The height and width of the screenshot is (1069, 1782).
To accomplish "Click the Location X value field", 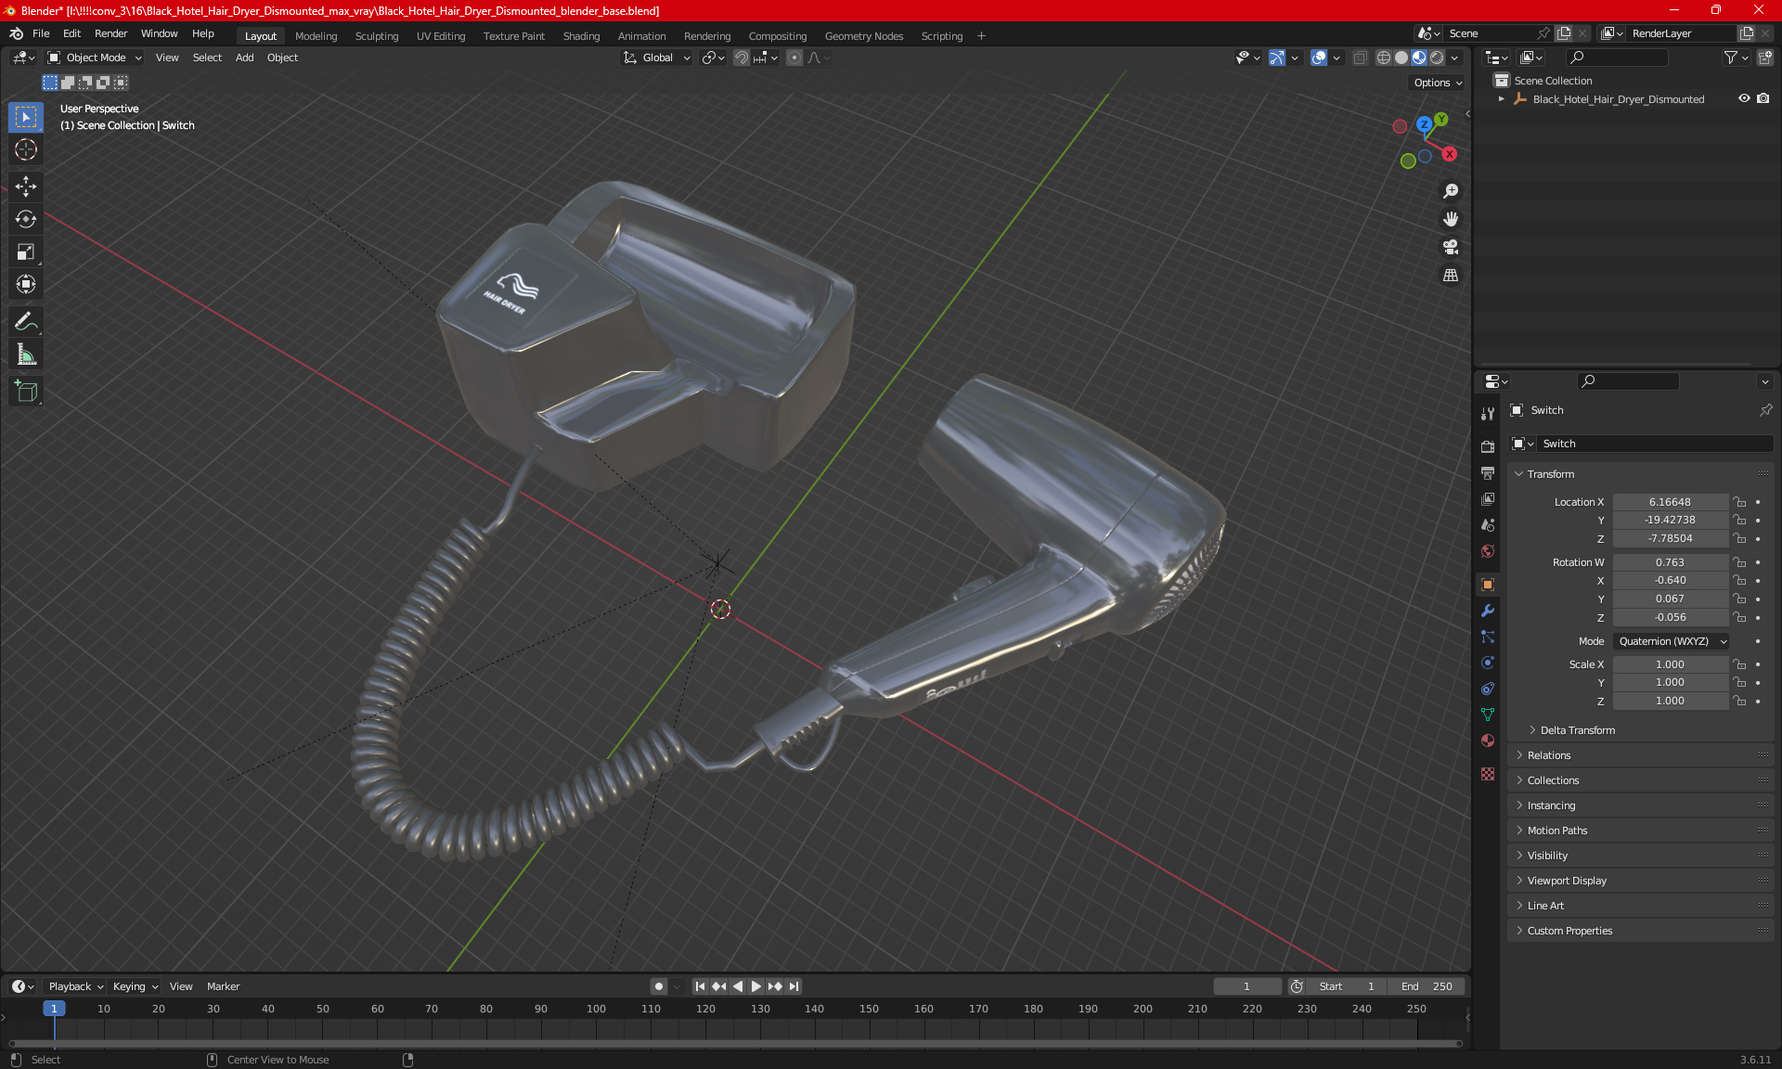I will click(x=1670, y=502).
